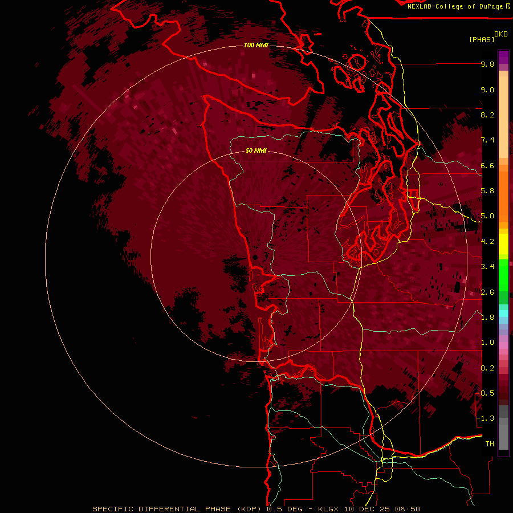Click the 50 NMI range ring label

pyautogui.click(x=256, y=150)
